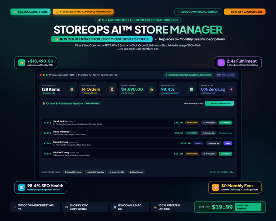Click the box icon next to Orders & Fulfillment Pipeline
The width and height of the screenshot is (276, 221).
tap(44, 103)
